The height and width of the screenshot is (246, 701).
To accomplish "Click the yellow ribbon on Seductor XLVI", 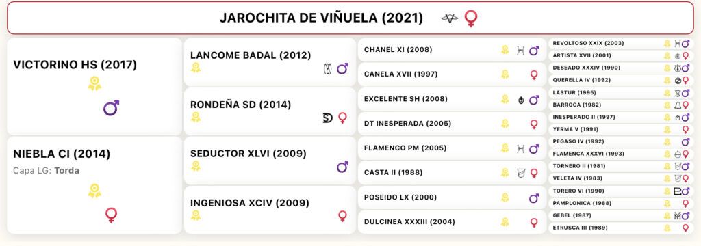I will click(x=195, y=166).
